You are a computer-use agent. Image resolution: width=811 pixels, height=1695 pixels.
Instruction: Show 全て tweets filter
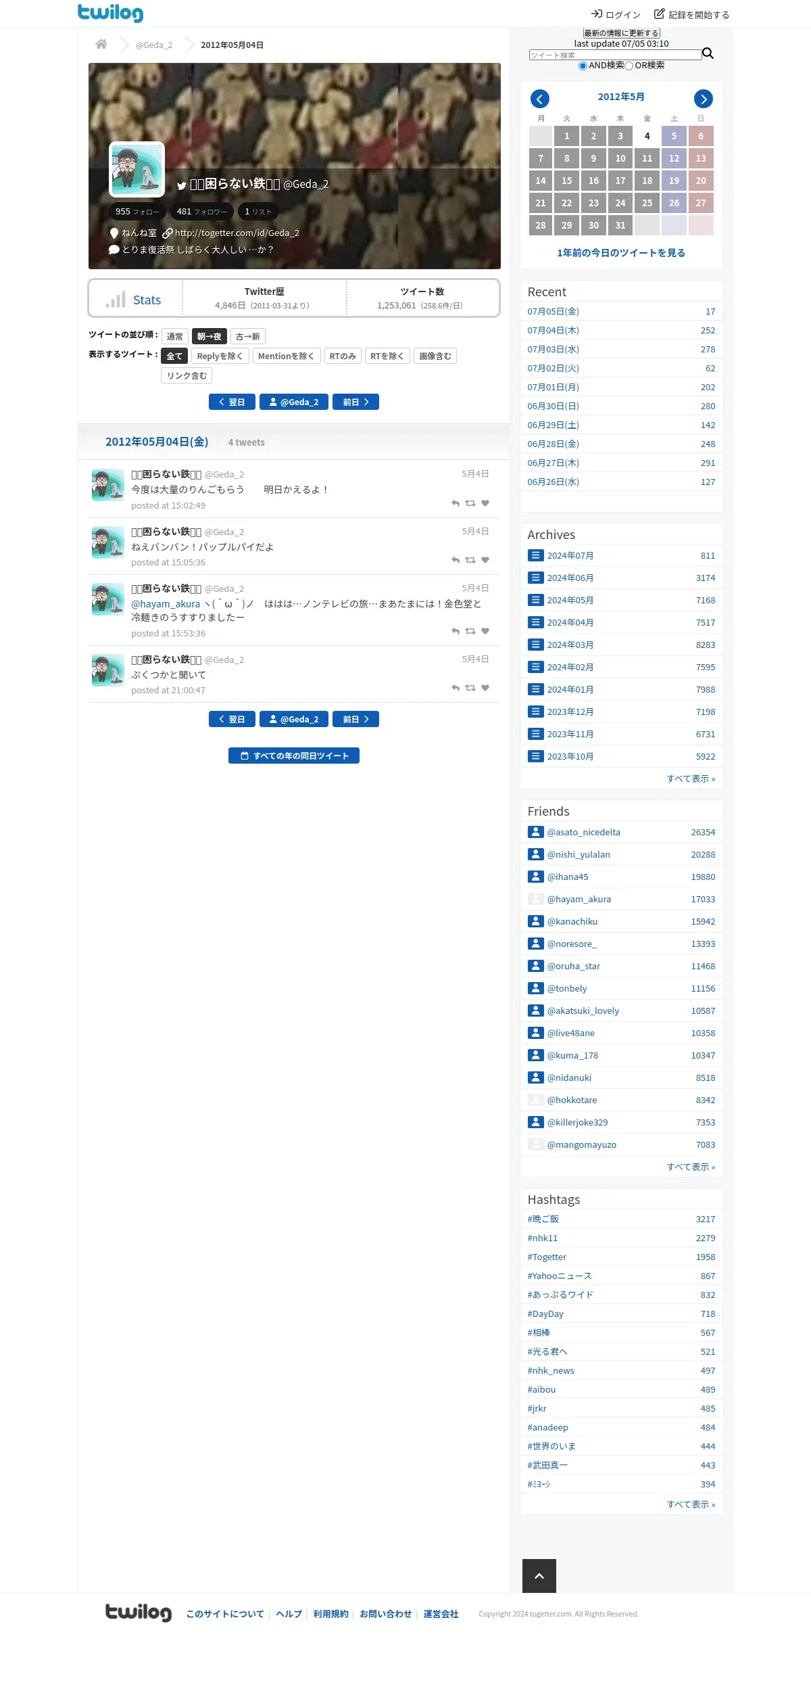pyautogui.click(x=174, y=356)
